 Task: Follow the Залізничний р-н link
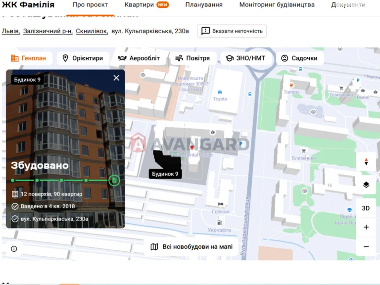tap(47, 31)
